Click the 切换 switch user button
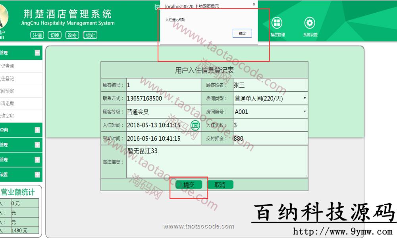The height and width of the screenshot is (238, 397). [54, 35]
